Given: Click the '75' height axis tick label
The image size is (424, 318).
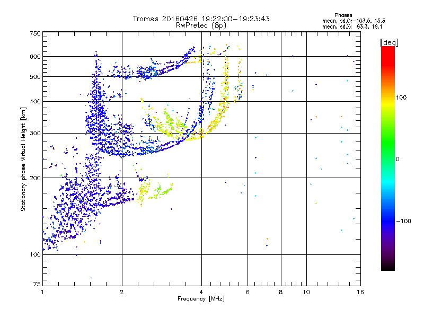Looking at the screenshot, I should 37,284.
